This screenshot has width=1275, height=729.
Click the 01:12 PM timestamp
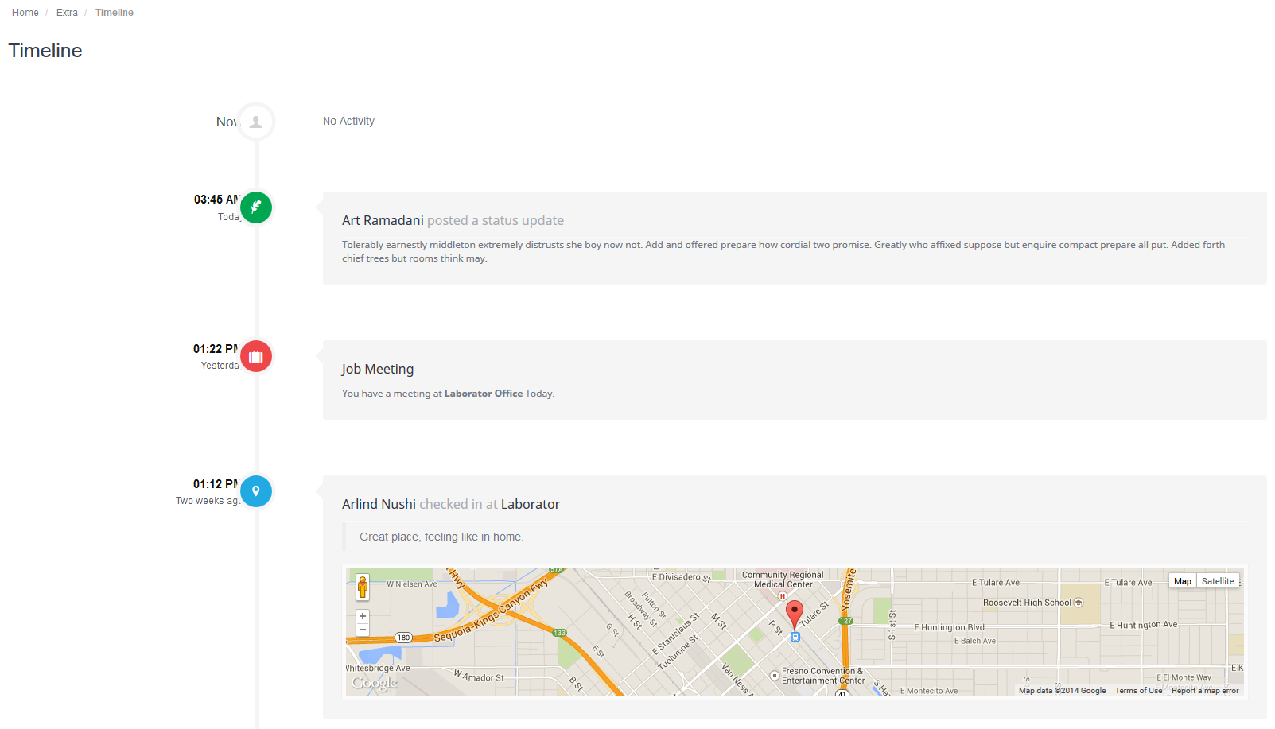click(x=216, y=484)
